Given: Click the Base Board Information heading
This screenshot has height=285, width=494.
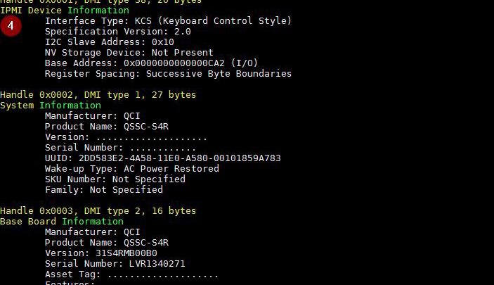Looking at the screenshot, I should [x=62, y=222].
